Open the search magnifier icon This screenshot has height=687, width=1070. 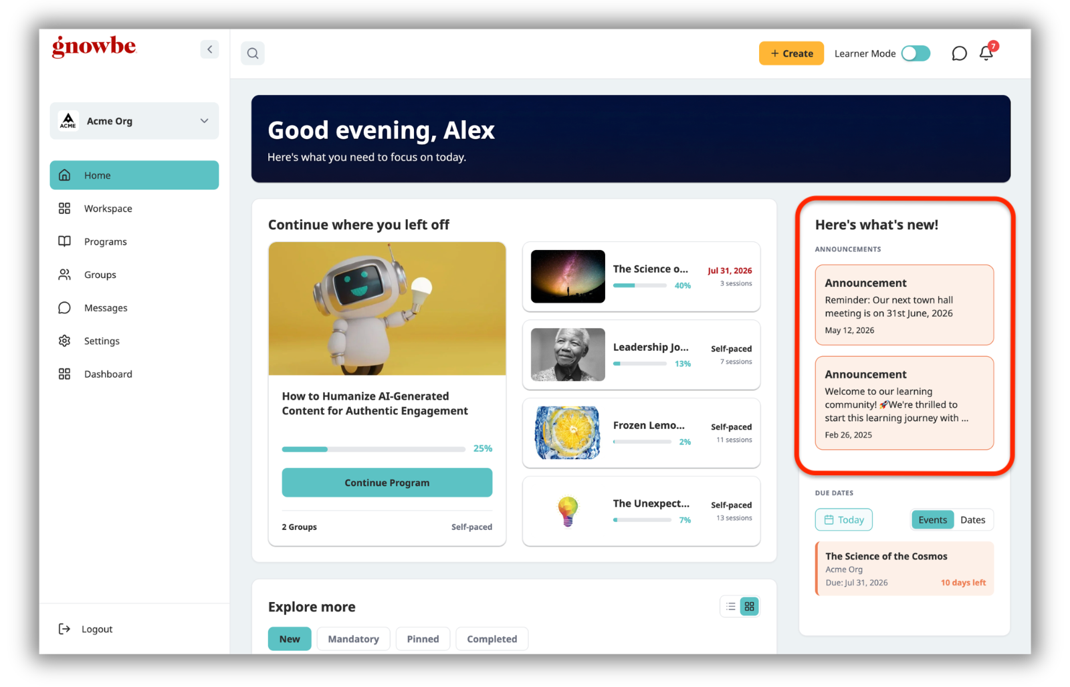253,53
